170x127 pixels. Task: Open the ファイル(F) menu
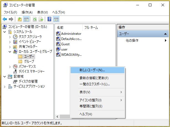click(11, 12)
